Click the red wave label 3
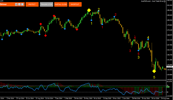The image size is (173, 100). (x=130, y=51)
